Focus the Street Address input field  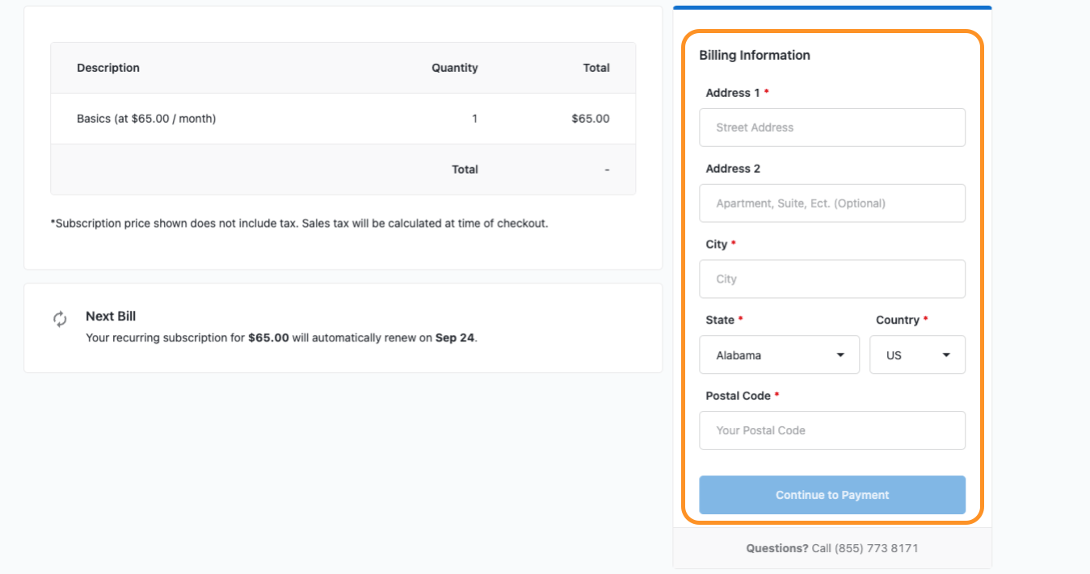coord(831,128)
